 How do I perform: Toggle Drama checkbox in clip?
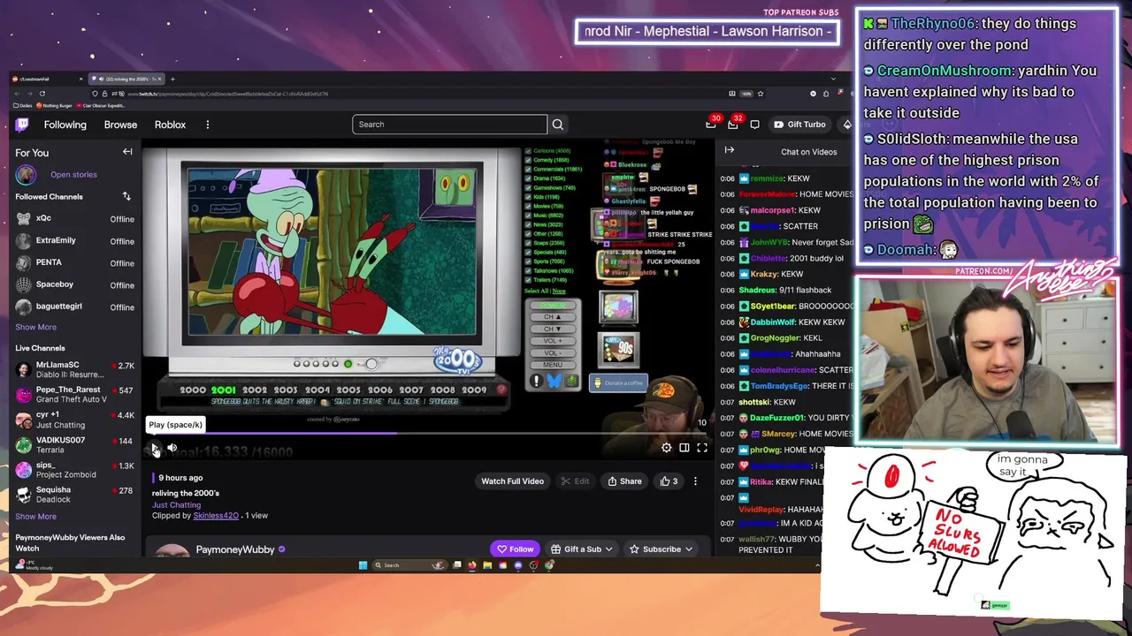pyautogui.click(x=529, y=178)
